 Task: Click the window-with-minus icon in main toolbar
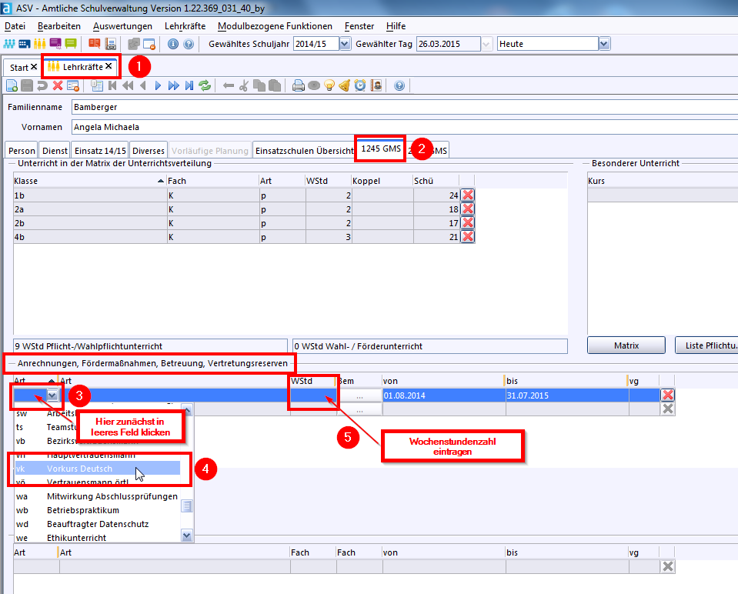(x=149, y=44)
